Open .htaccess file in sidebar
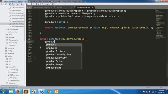Screen dimensions: 168x94 (x=12, y=83)
